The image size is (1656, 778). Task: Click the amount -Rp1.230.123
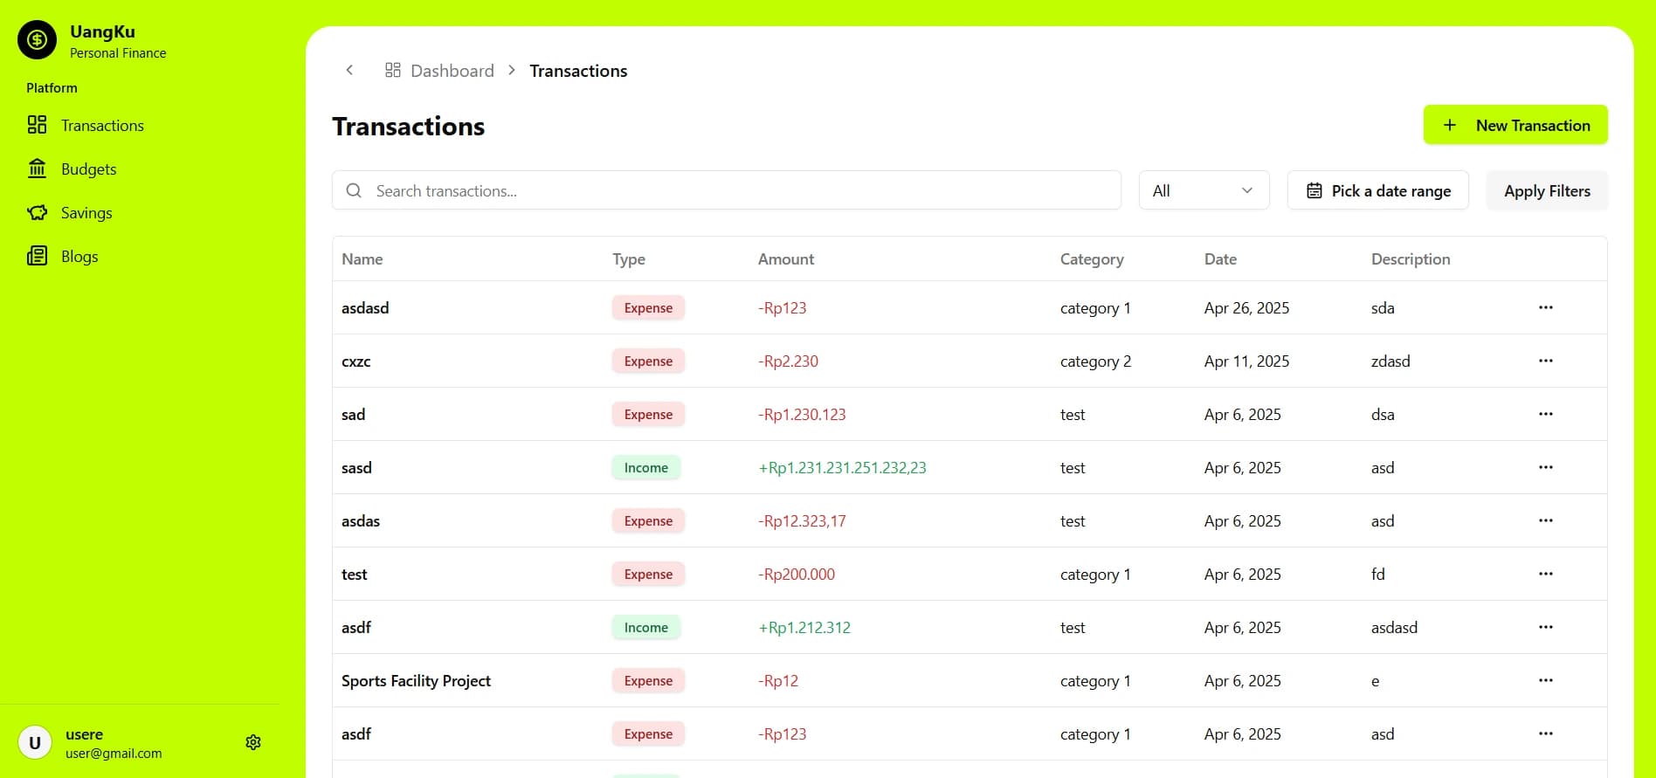click(x=802, y=415)
